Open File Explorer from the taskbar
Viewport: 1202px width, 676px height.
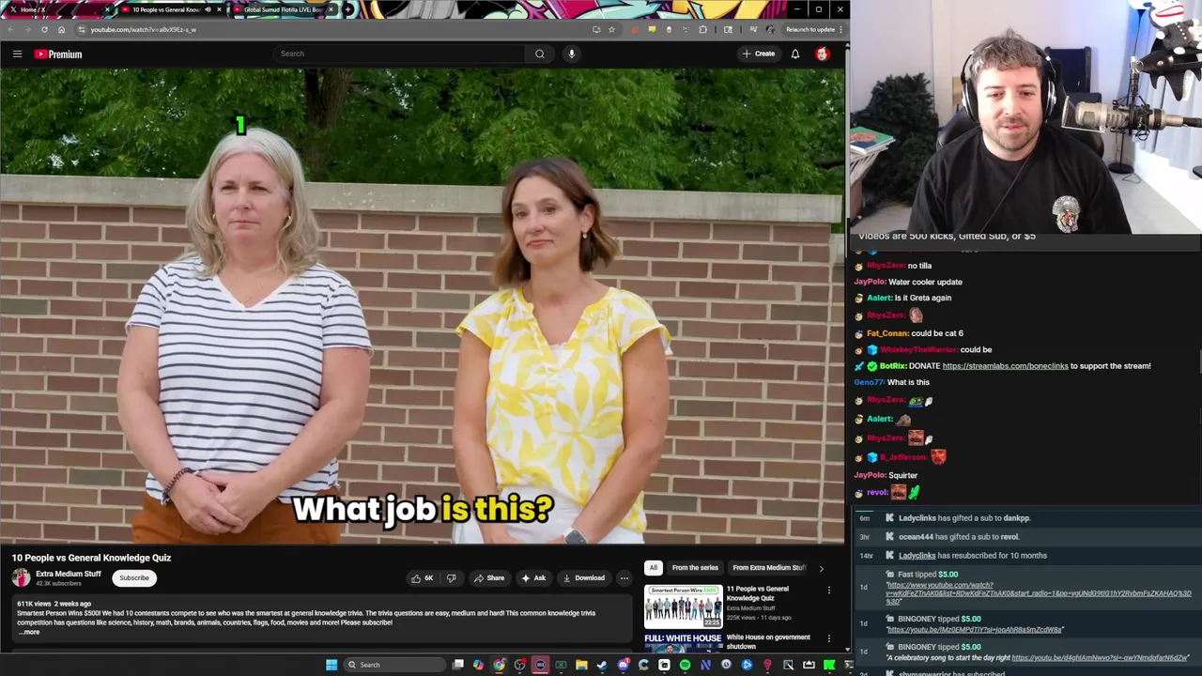[x=581, y=665]
